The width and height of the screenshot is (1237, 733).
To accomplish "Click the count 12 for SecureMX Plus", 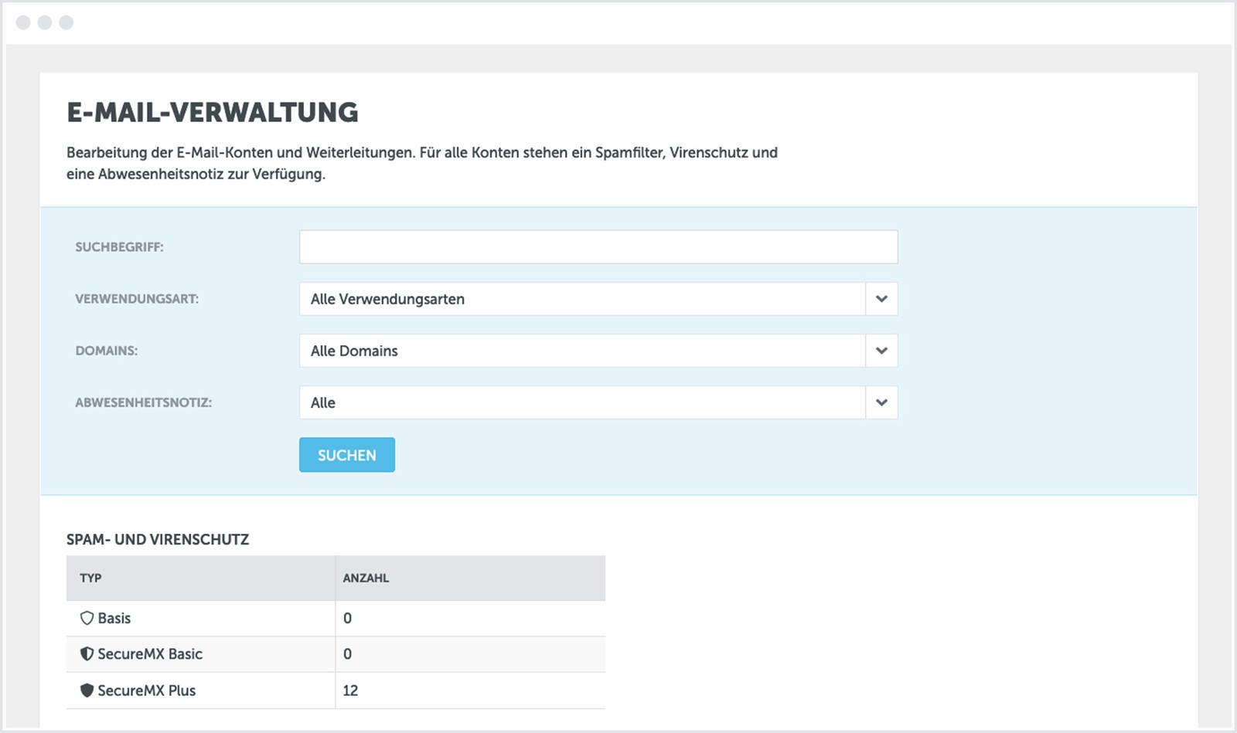I will [350, 691].
